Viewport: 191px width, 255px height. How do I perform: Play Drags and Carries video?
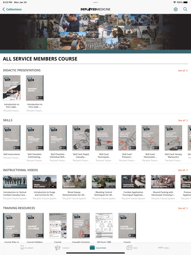click(x=45, y=182)
